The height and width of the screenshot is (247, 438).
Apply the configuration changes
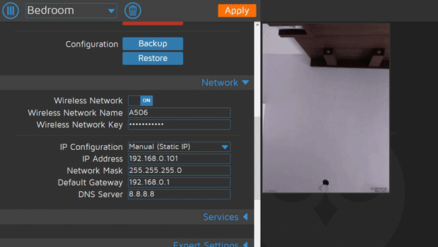pos(237,11)
